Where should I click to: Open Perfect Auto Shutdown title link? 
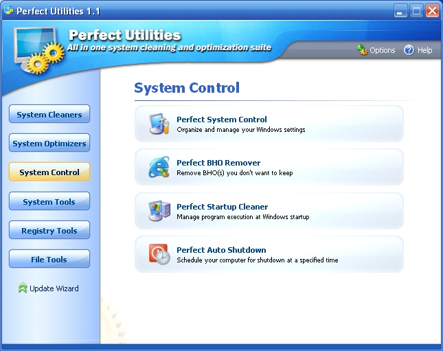coord(221,250)
